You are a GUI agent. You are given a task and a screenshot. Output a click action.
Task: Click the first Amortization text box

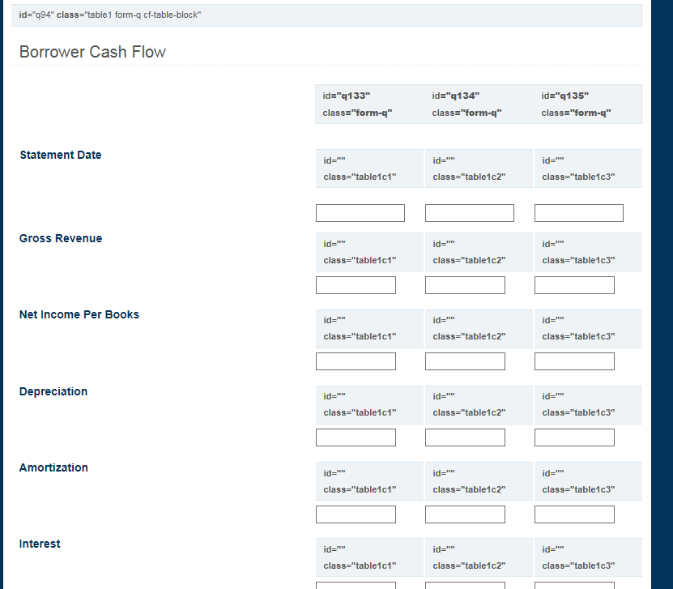[356, 514]
